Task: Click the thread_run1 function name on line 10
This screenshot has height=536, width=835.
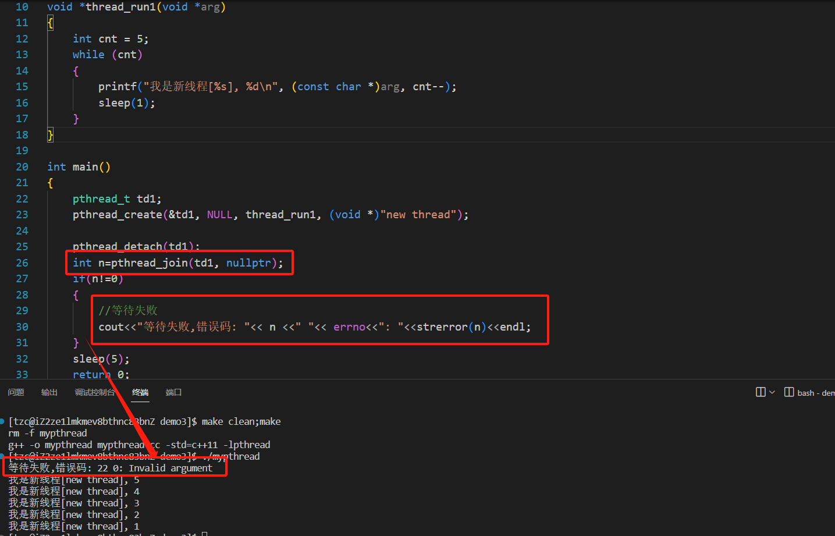Action: (120, 7)
